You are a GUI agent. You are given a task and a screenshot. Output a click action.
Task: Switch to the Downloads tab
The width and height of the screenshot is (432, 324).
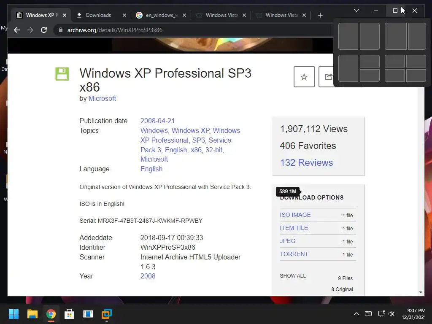click(98, 15)
